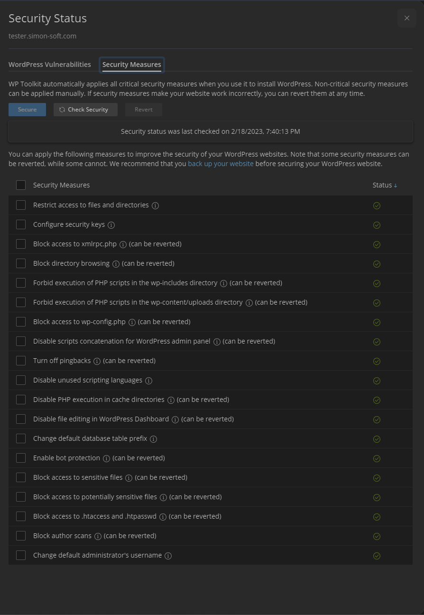Click the Security Measures column header

coord(62,185)
